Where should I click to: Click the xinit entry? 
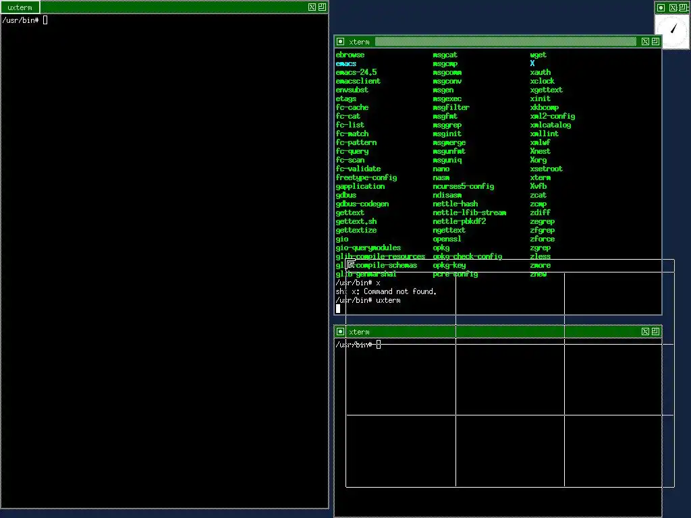pyautogui.click(x=541, y=98)
